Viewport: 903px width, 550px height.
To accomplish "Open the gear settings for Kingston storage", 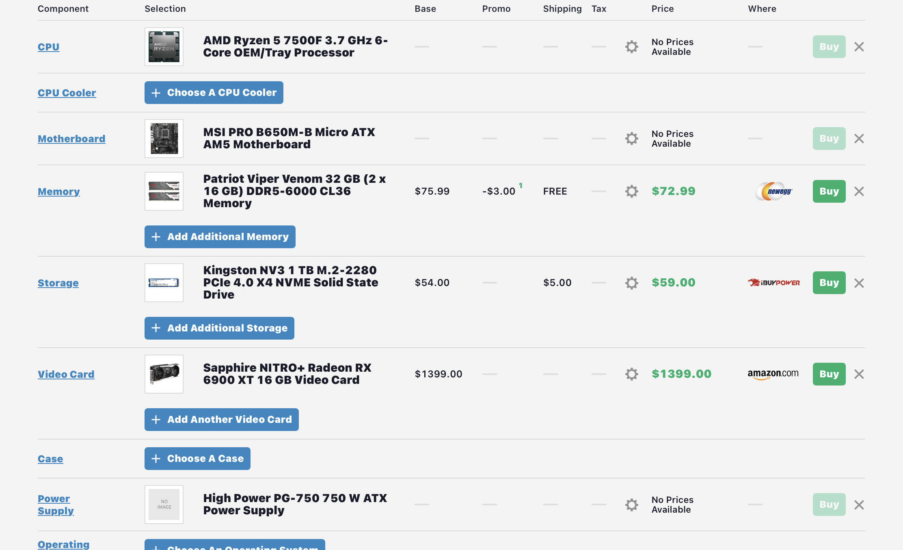I will [x=631, y=283].
